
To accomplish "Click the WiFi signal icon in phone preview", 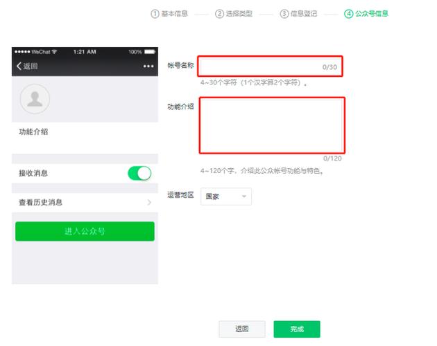I will tap(54, 51).
